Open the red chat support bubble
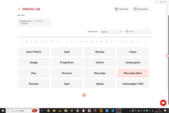The height and width of the screenshot is (113, 169). tap(163, 103)
